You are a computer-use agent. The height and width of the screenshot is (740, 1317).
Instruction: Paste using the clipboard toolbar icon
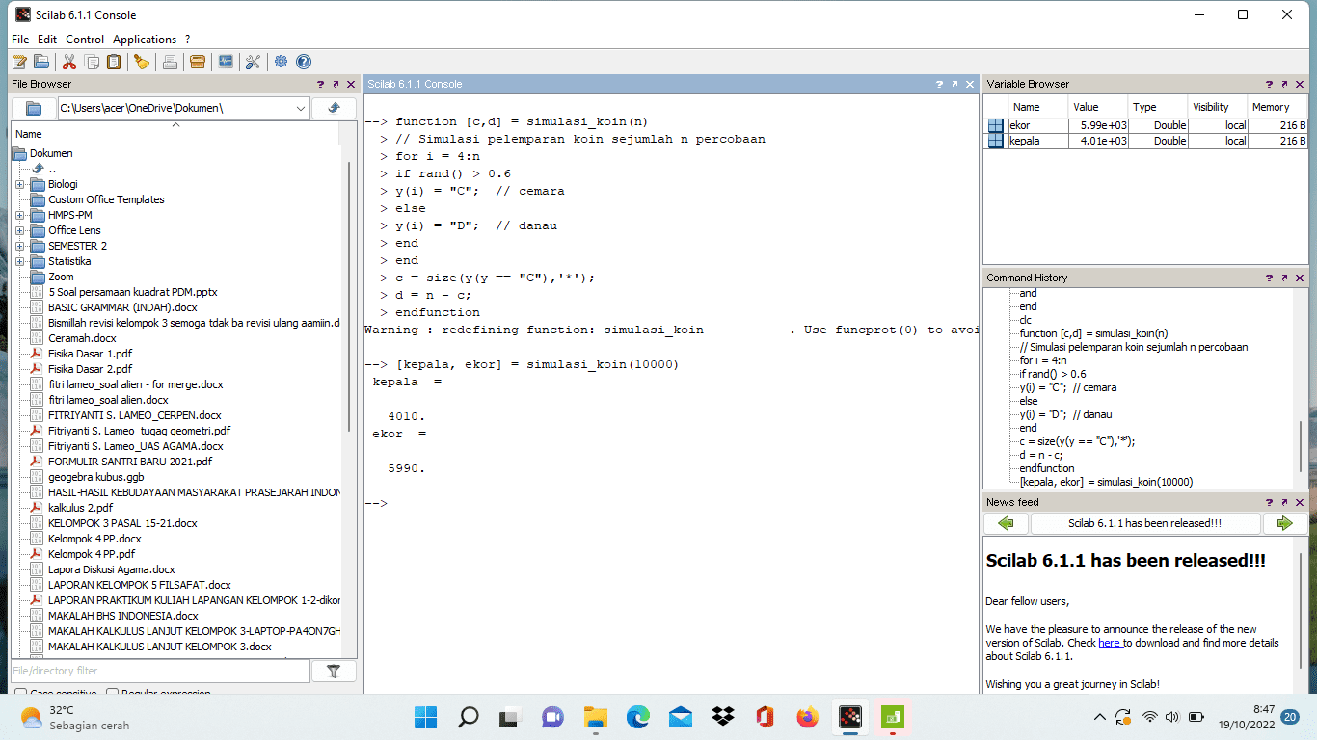114,62
